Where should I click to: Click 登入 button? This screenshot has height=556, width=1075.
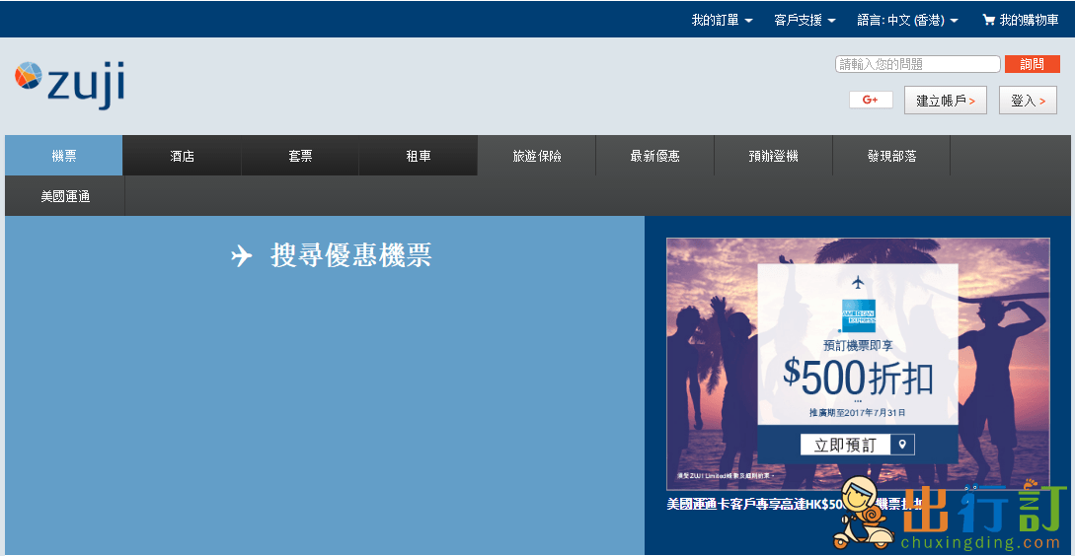(x=1028, y=100)
